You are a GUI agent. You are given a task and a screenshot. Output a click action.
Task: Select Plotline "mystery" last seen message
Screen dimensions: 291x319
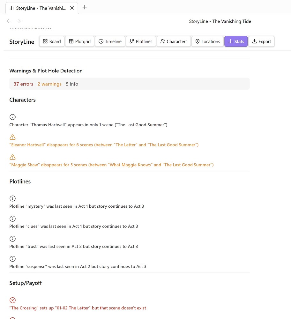point(77,206)
